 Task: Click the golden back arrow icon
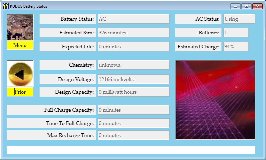[20, 74]
